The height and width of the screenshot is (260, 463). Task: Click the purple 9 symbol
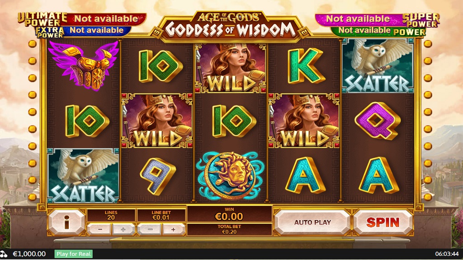coord(158,176)
